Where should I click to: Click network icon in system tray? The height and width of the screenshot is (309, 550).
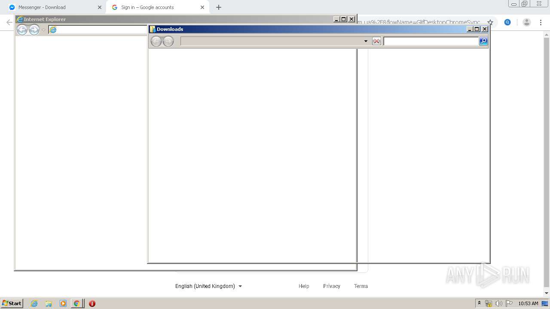[x=489, y=303]
